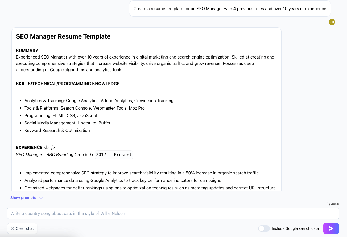Click the EXPERIENCE section heading

point(29,147)
